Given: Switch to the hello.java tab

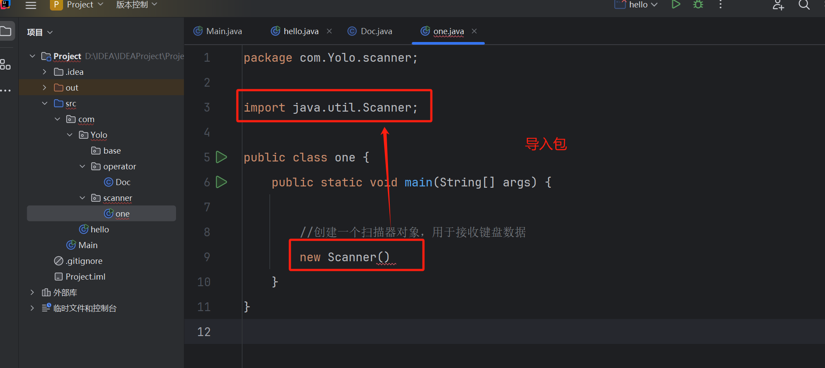Looking at the screenshot, I should [301, 31].
